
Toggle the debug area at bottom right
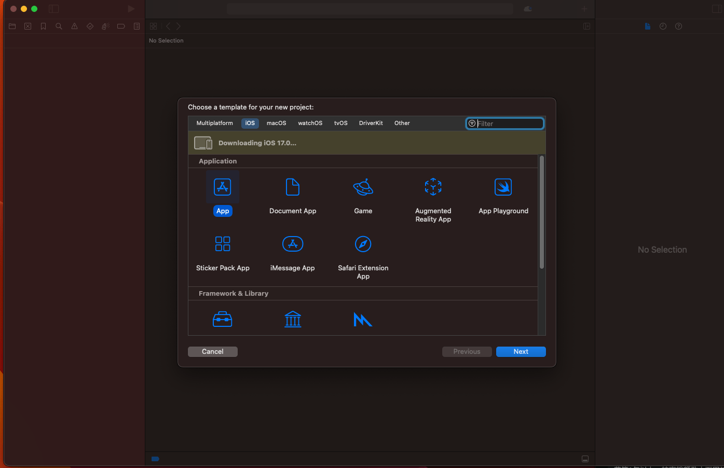585,459
